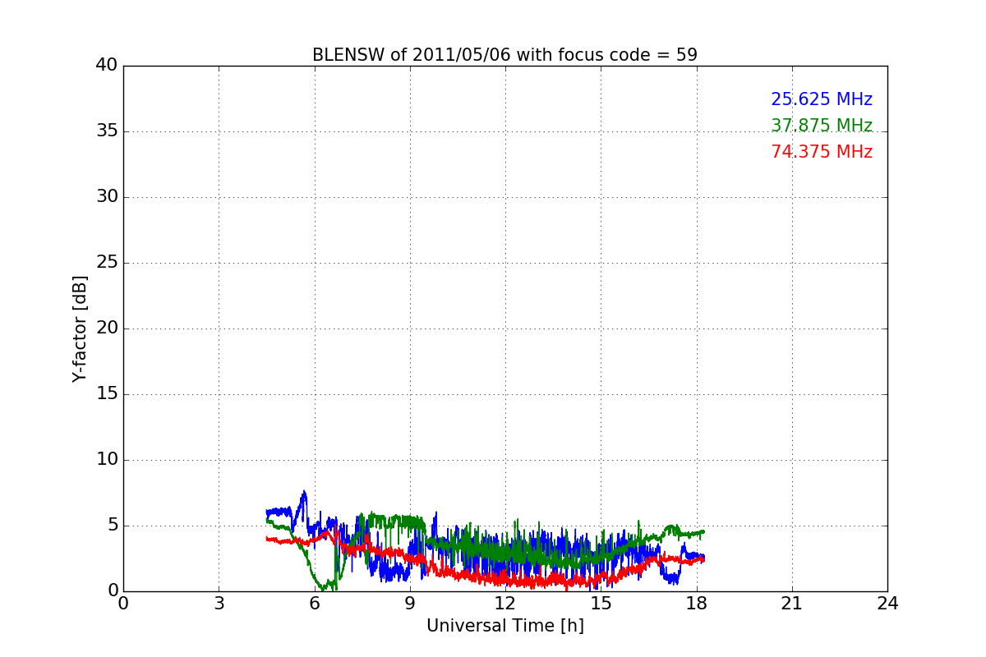Click the y-axis tick label 35

click(x=107, y=131)
